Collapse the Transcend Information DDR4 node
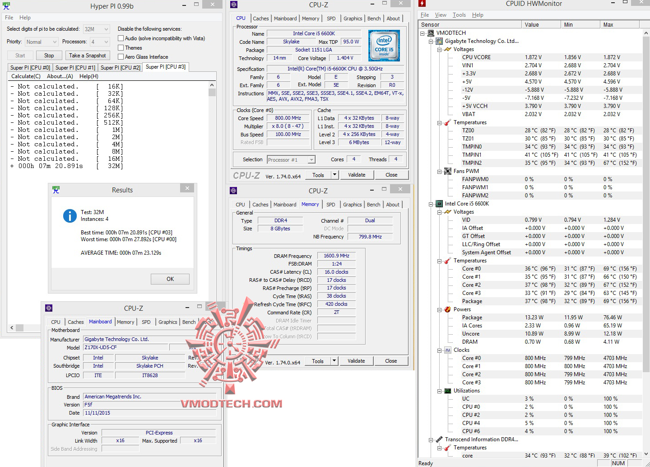This screenshot has width=650, height=467. point(431,439)
